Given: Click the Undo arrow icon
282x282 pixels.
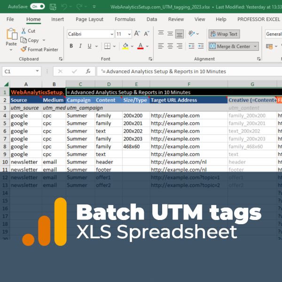Looking at the screenshot, I should tap(64, 7).
